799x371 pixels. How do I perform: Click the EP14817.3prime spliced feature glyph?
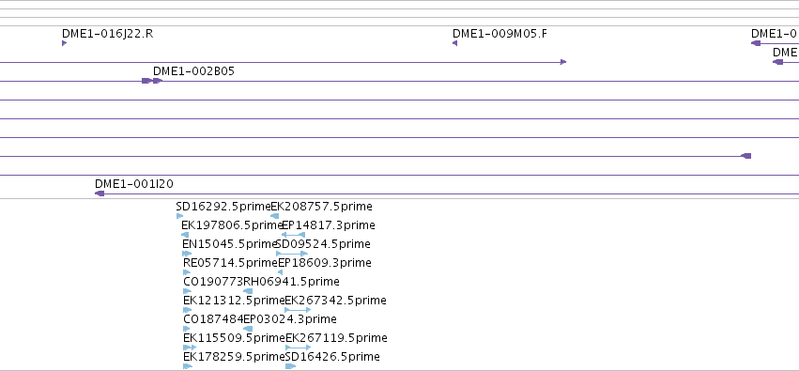(294, 235)
